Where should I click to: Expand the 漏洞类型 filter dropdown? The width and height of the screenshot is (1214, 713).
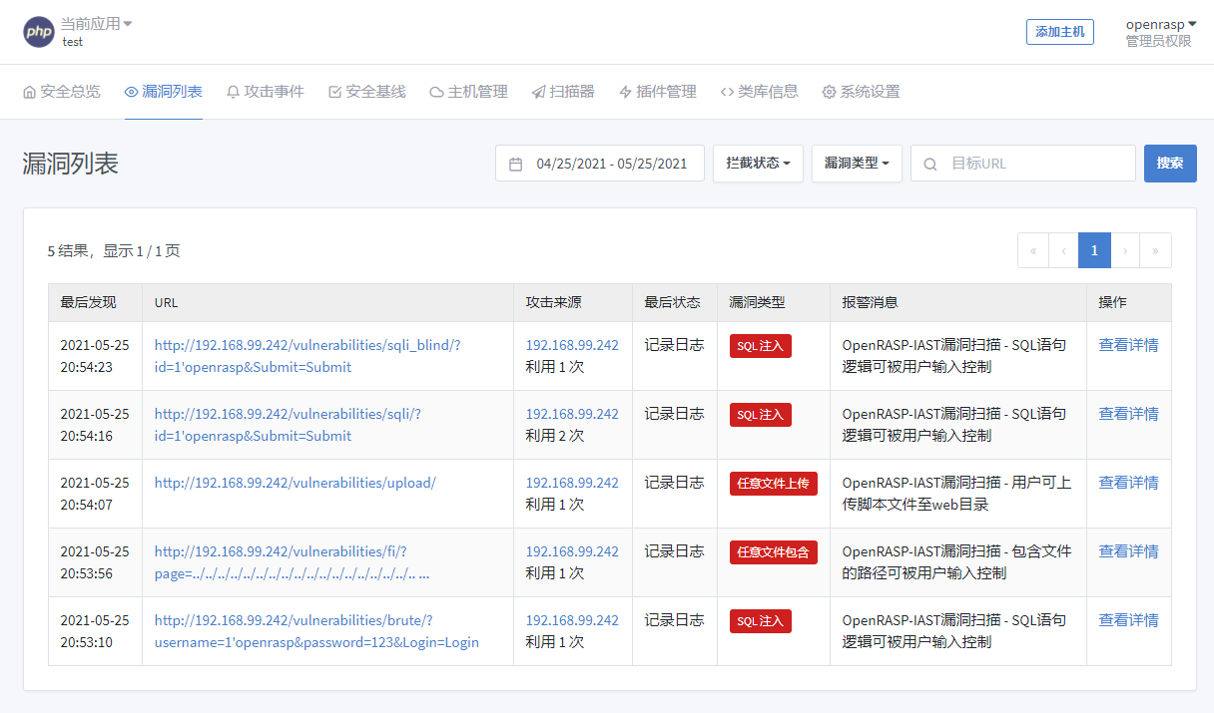(x=857, y=164)
